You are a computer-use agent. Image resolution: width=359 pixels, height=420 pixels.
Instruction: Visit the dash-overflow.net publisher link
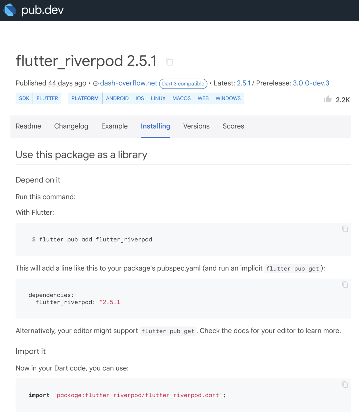tap(128, 83)
